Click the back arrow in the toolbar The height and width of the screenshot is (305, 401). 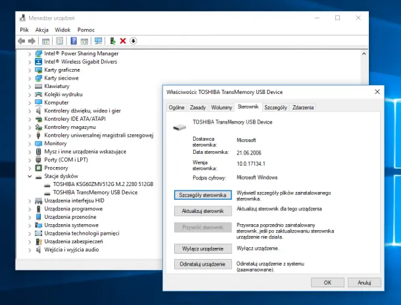(x=22, y=41)
